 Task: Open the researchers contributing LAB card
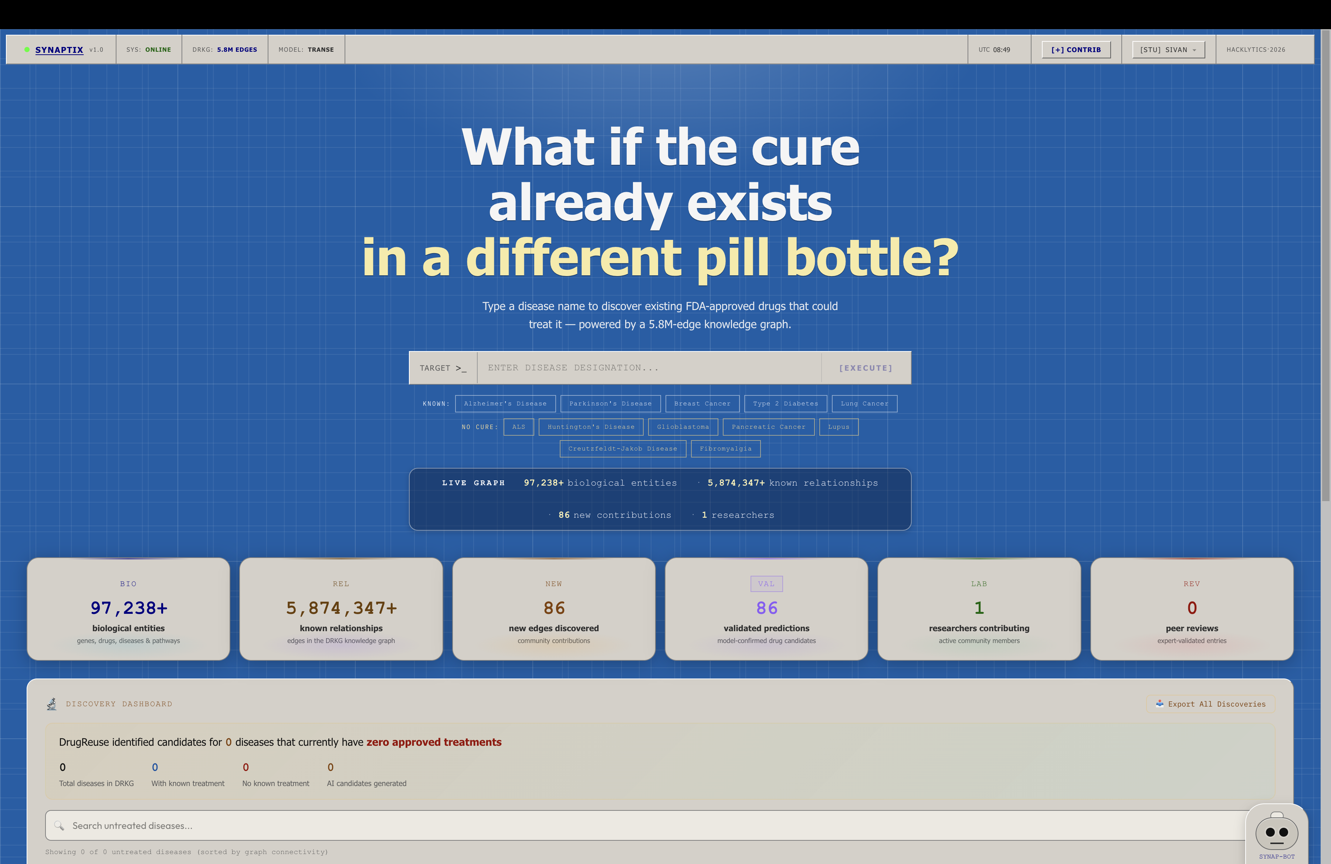pos(979,609)
